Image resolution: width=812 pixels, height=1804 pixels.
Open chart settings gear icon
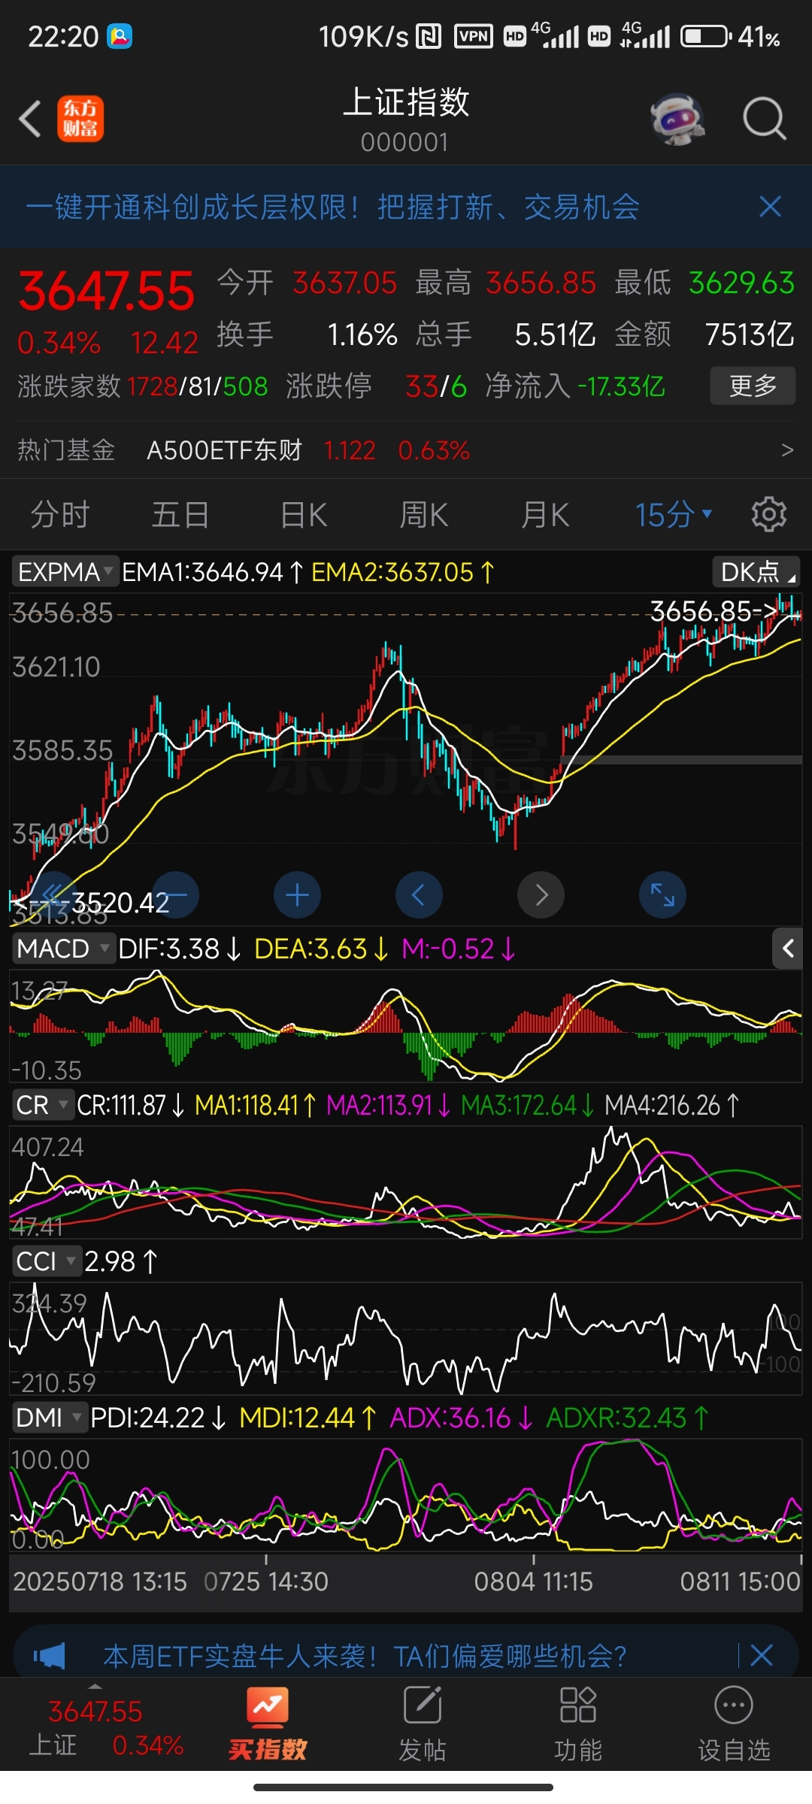coord(769,515)
